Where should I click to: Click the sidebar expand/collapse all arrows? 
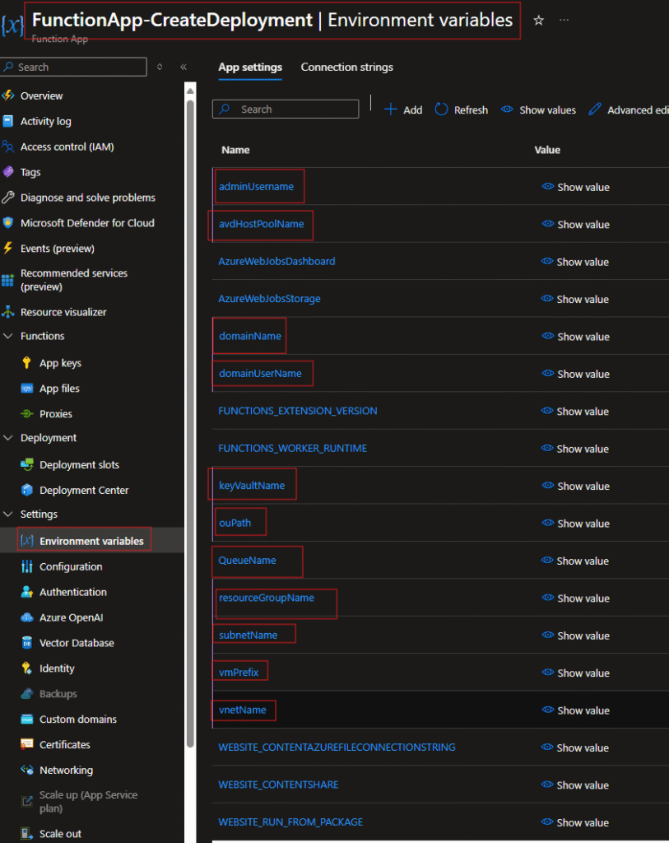tap(160, 67)
